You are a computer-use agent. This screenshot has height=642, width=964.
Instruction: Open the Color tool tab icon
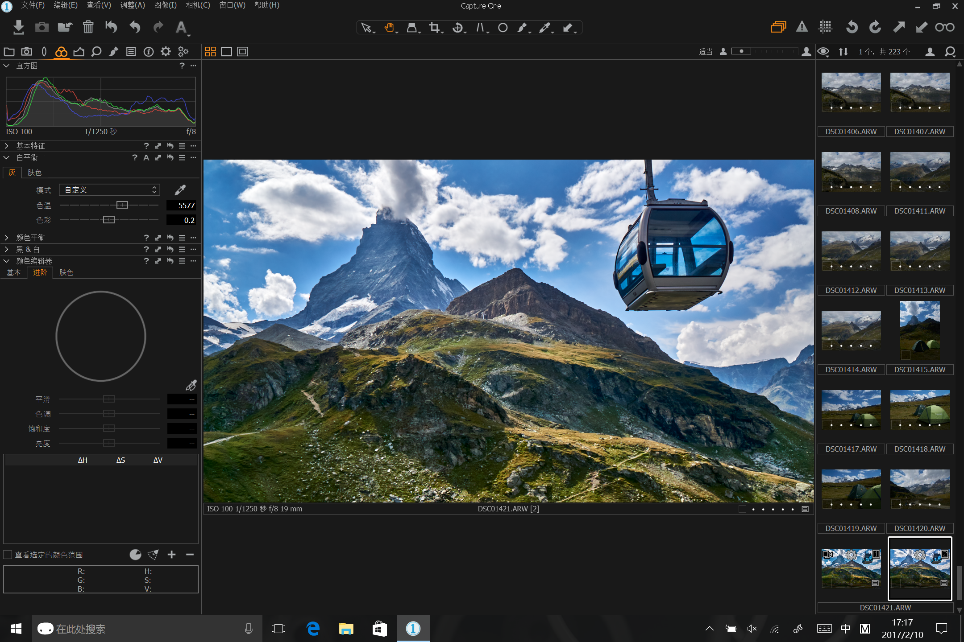pos(61,52)
